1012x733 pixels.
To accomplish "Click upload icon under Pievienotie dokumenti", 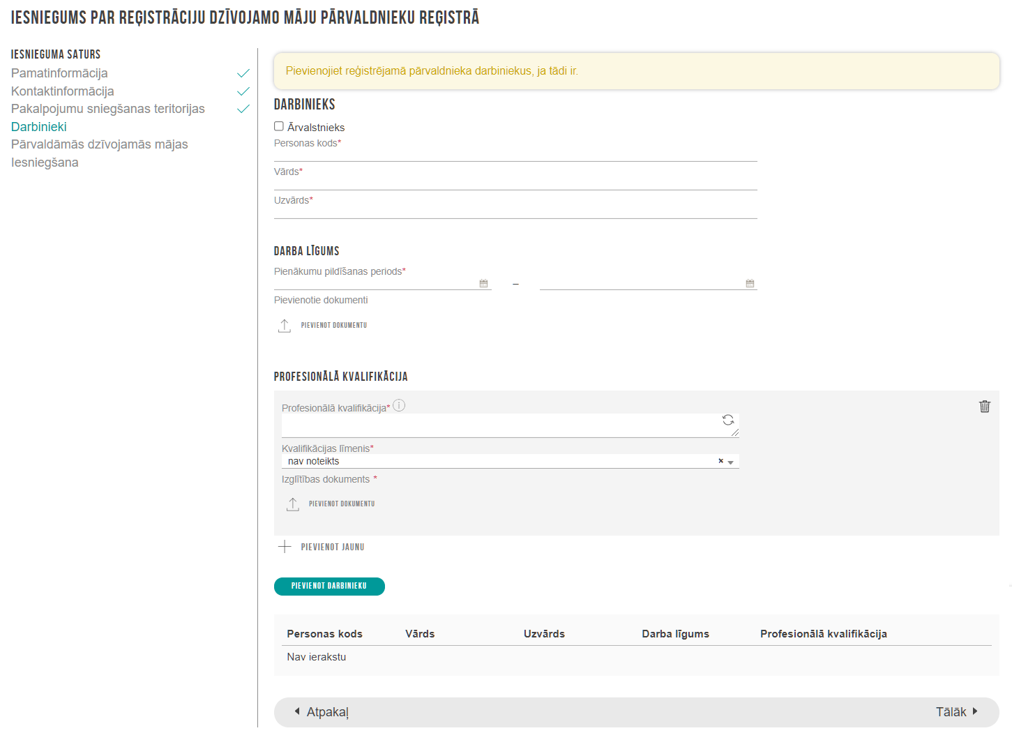I will coord(285,326).
